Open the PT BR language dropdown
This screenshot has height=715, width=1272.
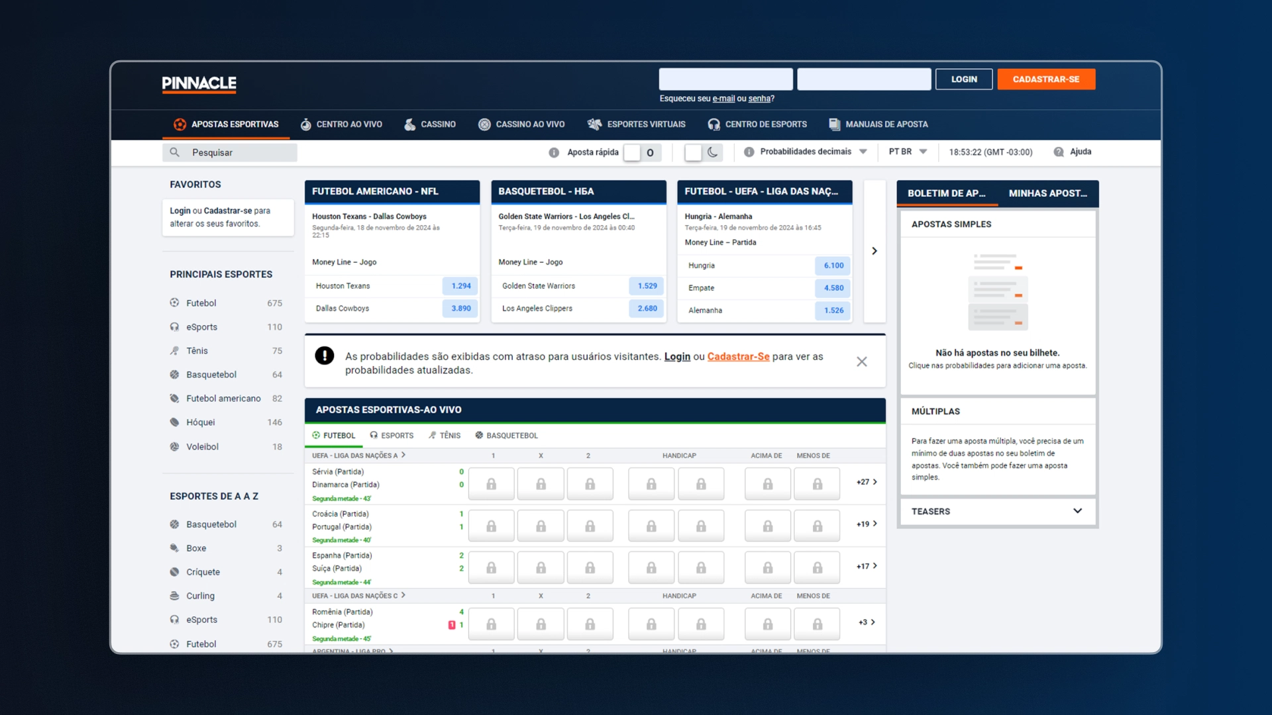pos(908,152)
